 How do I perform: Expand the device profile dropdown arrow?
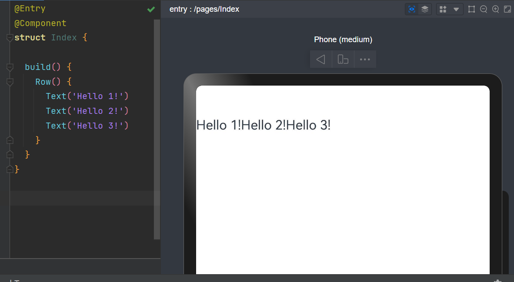pyautogui.click(x=456, y=9)
